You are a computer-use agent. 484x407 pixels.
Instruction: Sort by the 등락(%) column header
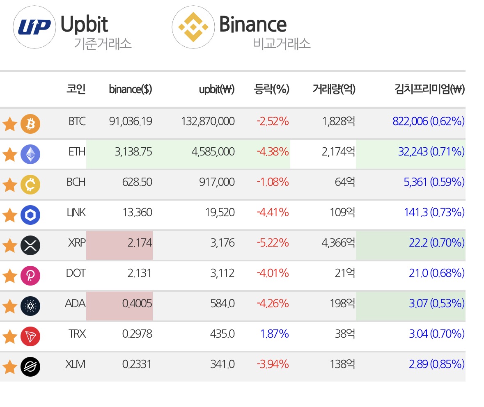point(271,89)
